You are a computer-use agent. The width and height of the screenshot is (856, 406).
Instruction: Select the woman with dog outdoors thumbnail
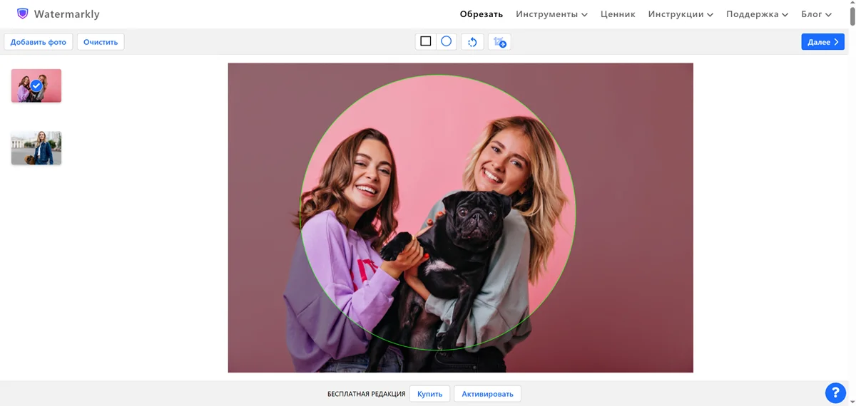click(x=36, y=147)
